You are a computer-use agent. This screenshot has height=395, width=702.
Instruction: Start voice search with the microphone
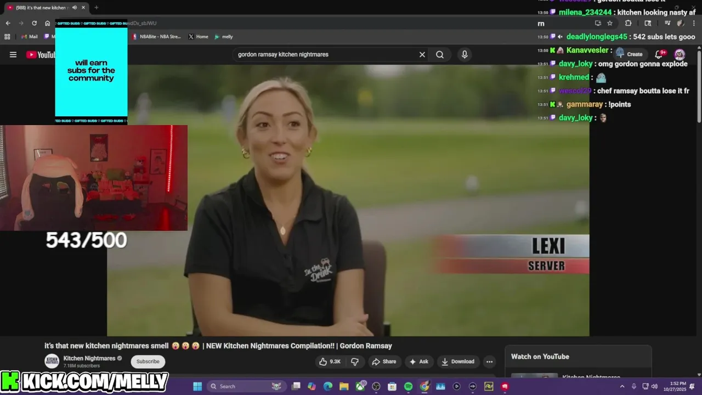[x=465, y=54]
